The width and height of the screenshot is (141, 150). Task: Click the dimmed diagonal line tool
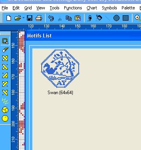coord(108,18)
